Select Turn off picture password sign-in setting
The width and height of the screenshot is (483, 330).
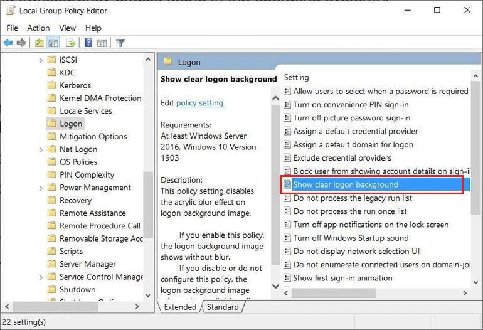tap(352, 118)
